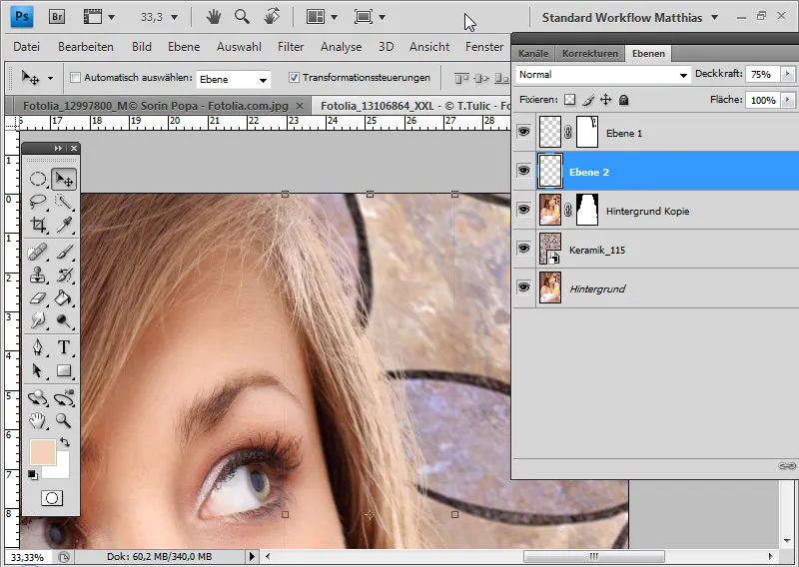799x567 pixels.
Task: Select the Lasso tool
Action: (38, 202)
